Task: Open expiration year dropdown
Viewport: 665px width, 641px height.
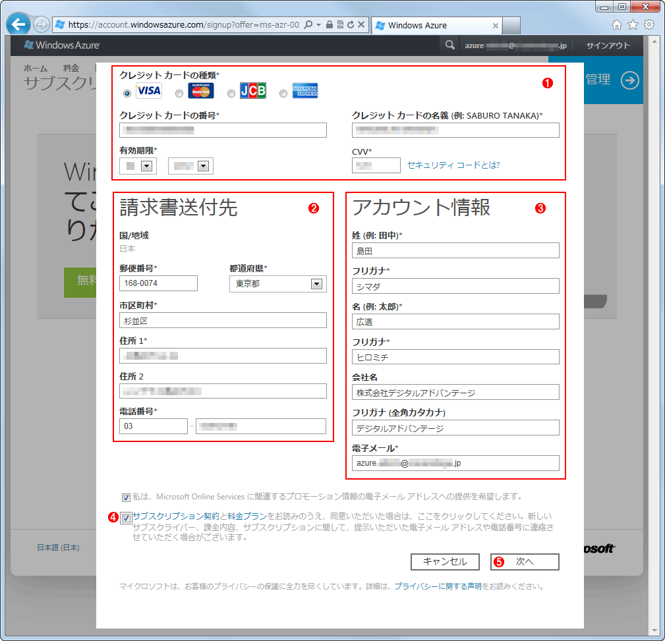Action: click(x=203, y=166)
